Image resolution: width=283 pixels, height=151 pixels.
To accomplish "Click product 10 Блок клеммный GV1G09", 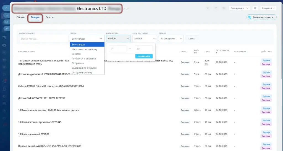I will coord(33,134).
